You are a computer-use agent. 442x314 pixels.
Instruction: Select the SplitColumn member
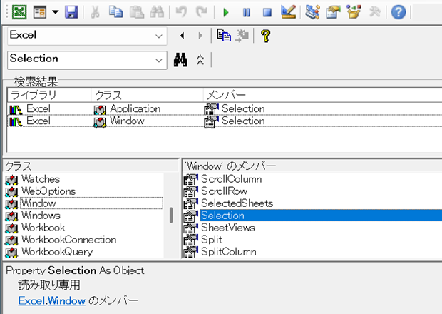point(229,252)
